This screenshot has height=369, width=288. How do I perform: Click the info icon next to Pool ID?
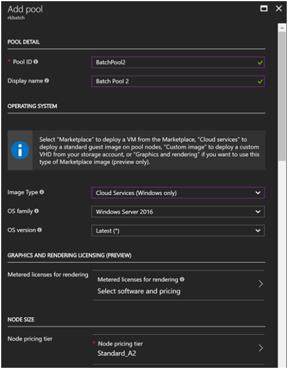pos(36,62)
